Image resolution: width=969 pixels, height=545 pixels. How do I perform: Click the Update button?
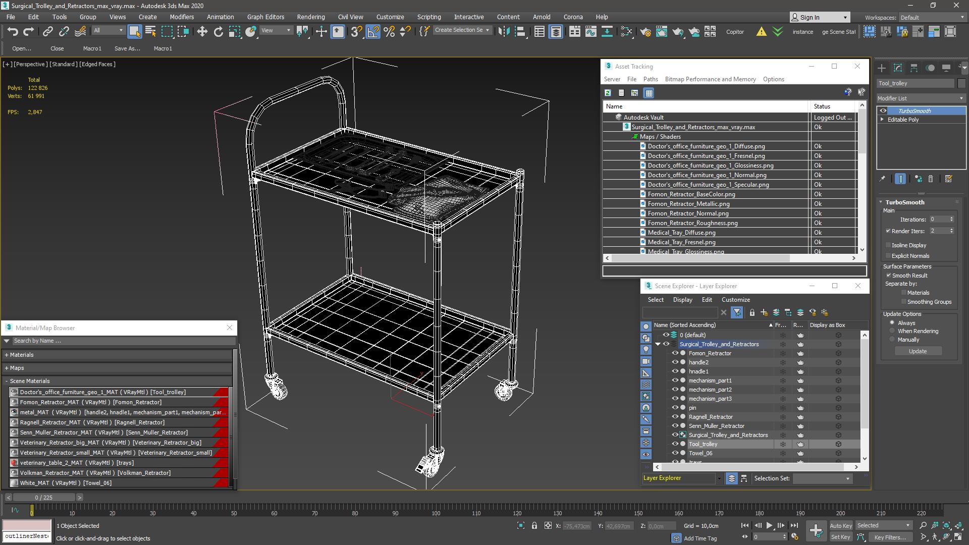tap(918, 351)
